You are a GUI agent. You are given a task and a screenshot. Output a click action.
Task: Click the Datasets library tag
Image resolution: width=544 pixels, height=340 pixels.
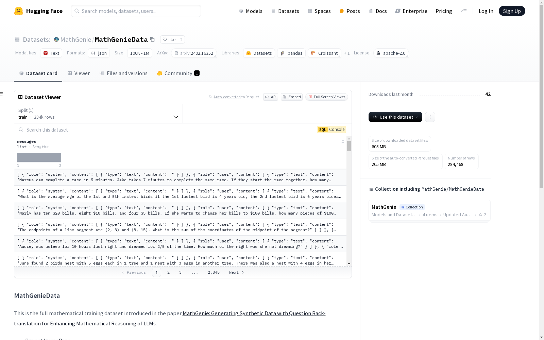(x=259, y=53)
